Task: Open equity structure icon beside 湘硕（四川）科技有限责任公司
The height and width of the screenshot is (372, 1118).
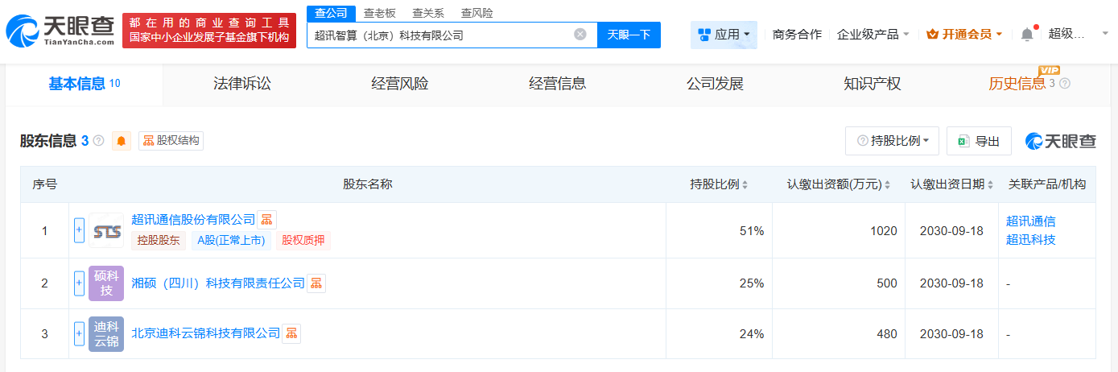Action: [316, 283]
